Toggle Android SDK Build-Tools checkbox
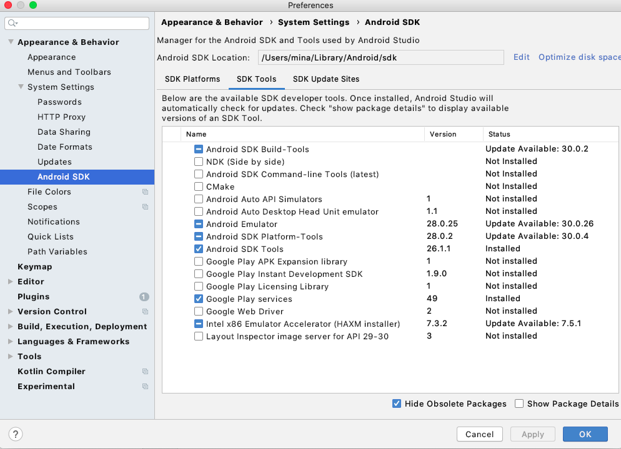 pos(199,149)
